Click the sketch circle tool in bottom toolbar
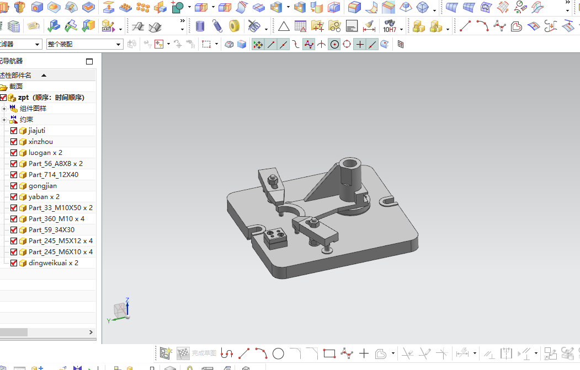 [x=278, y=354]
